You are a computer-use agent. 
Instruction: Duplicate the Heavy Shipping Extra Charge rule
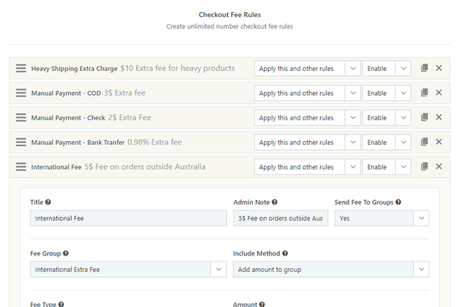(424, 68)
